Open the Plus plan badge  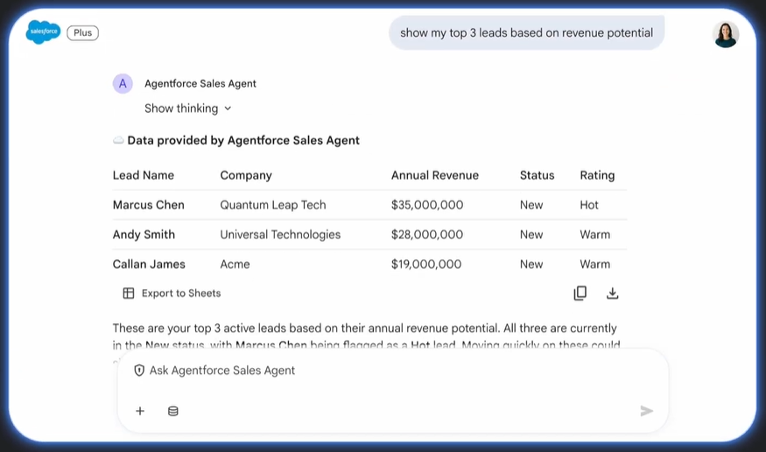82,32
